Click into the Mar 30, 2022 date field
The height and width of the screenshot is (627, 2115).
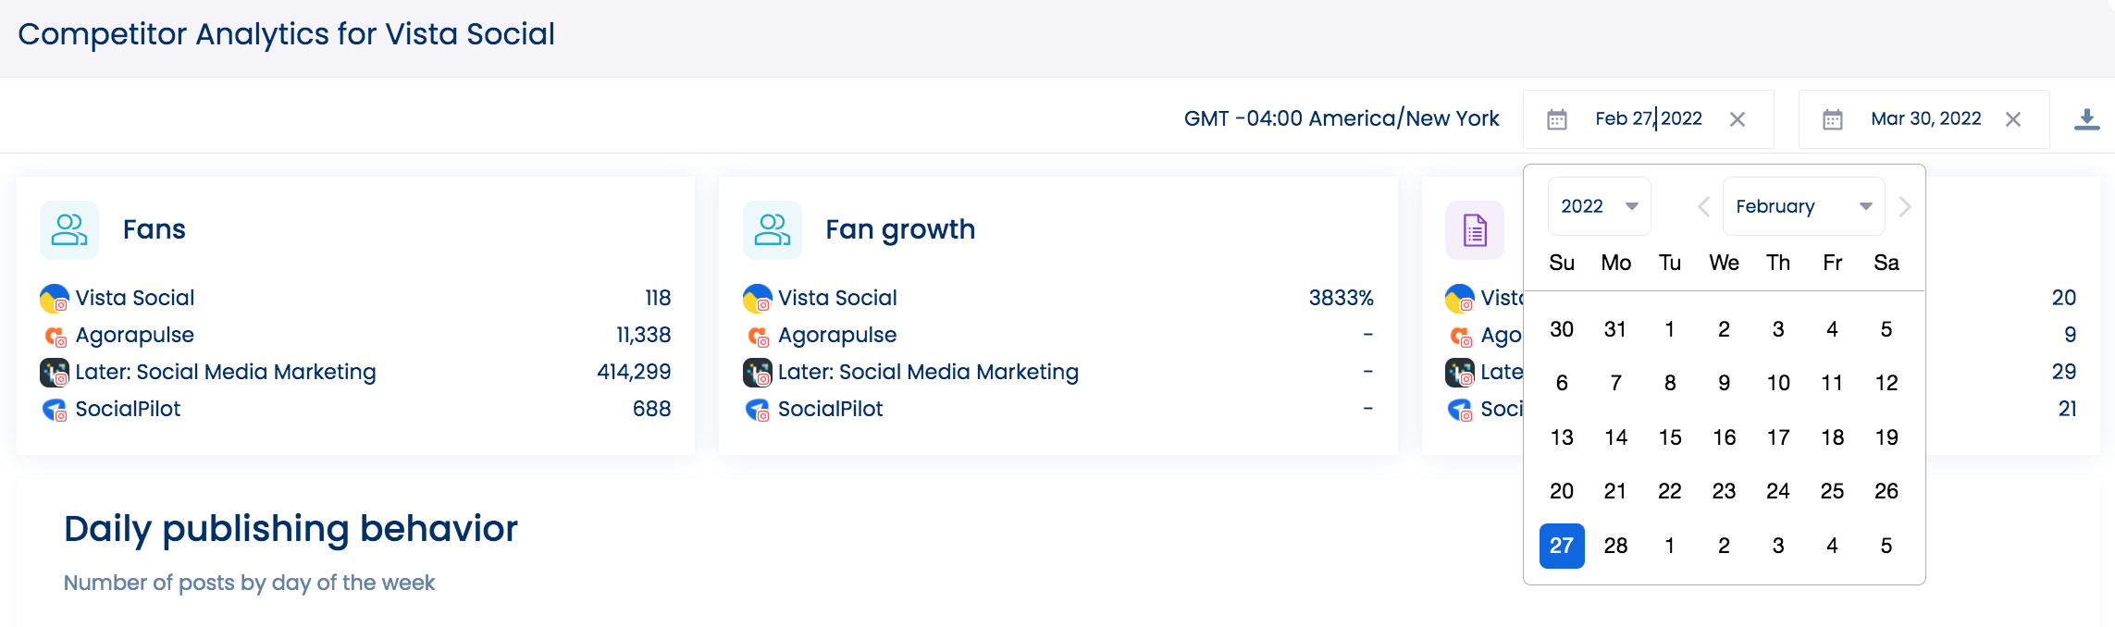(1925, 119)
